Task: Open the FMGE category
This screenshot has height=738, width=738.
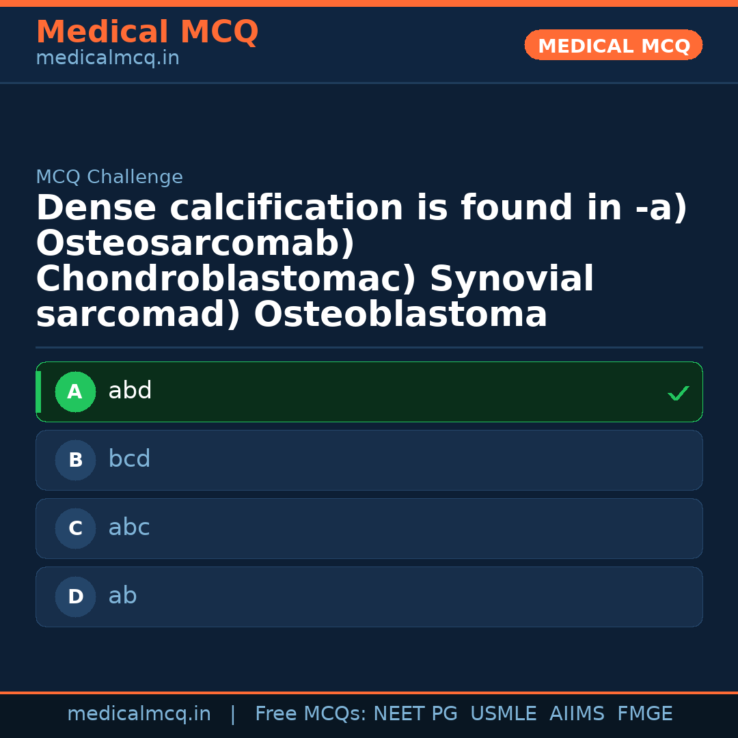Action: point(644,713)
